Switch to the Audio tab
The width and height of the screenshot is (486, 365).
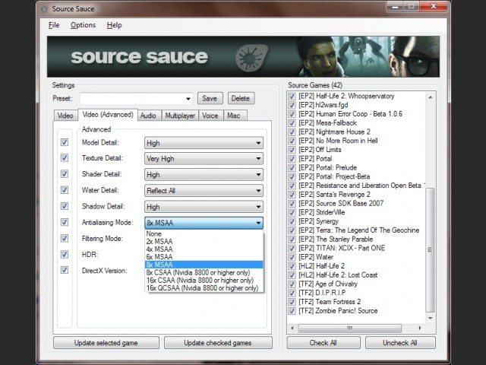[x=148, y=116]
